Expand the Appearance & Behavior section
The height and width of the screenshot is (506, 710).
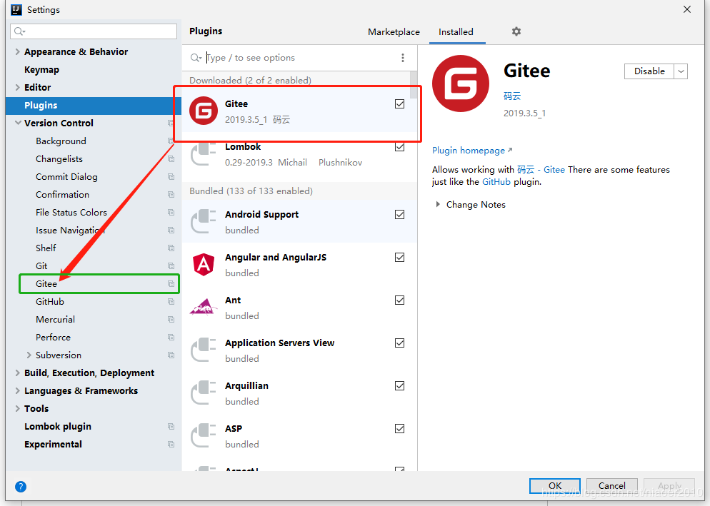[17, 51]
